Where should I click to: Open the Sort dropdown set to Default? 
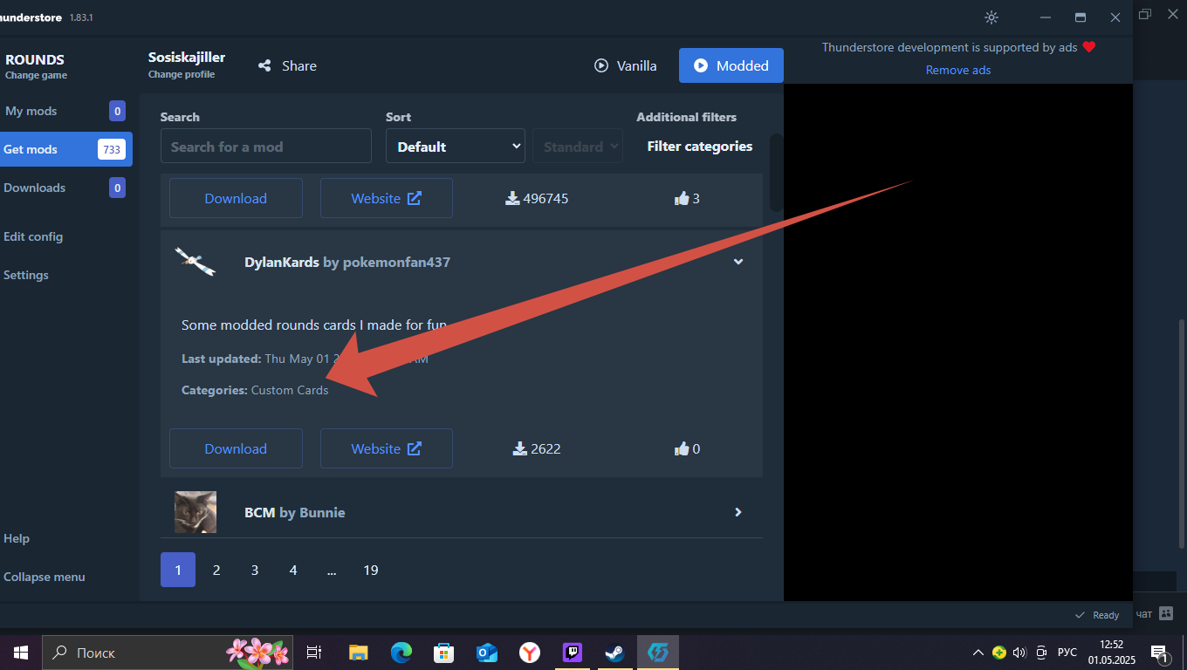456,147
